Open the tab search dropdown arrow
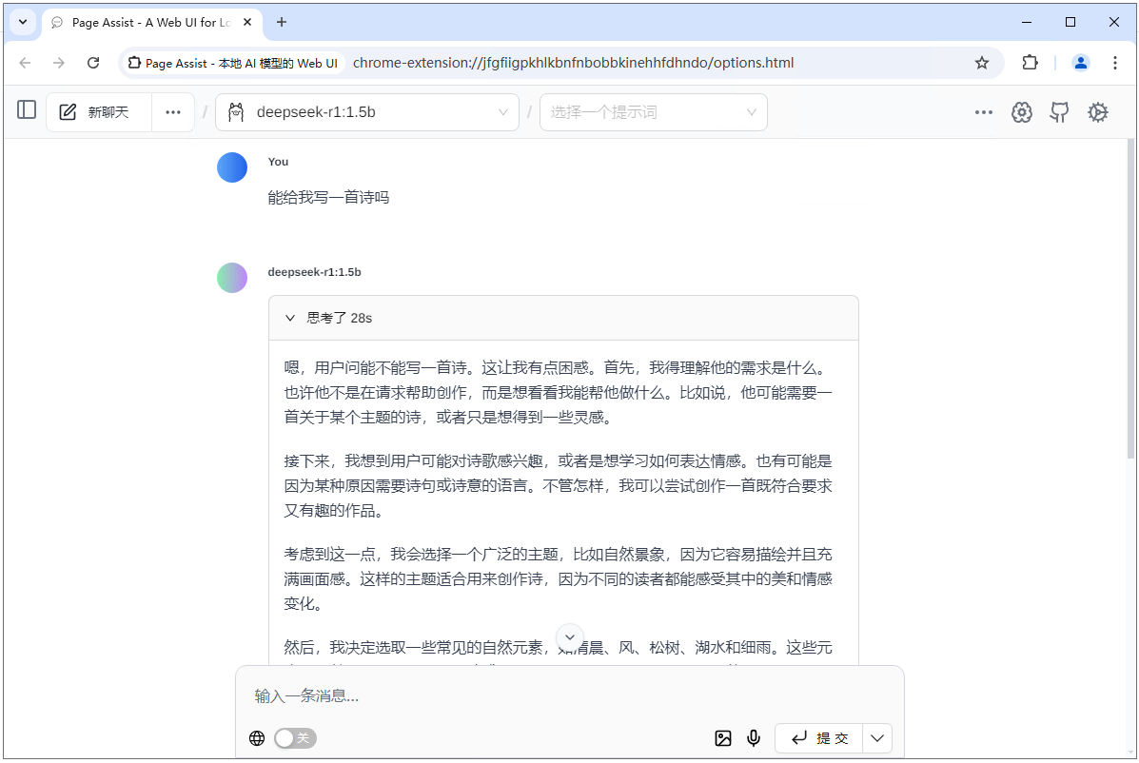This screenshot has width=1139, height=763. pyautogui.click(x=23, y=22)
